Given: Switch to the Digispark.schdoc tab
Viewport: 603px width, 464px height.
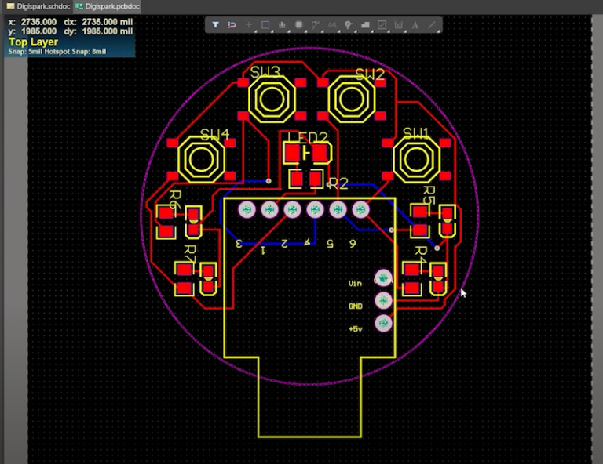Looking at the screenshot, I should tap(37, 5).
